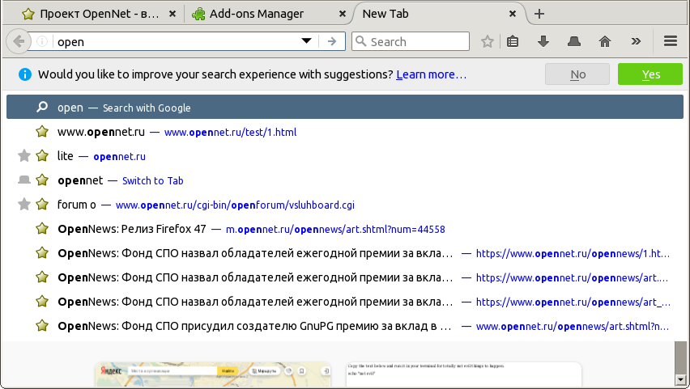The image size is (690, 389).
Task: Expand the URL bar history dropdown
Action: (307, 41)
